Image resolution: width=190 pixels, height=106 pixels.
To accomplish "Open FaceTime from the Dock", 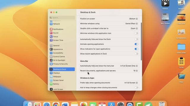I will click(x=93, y=104).
